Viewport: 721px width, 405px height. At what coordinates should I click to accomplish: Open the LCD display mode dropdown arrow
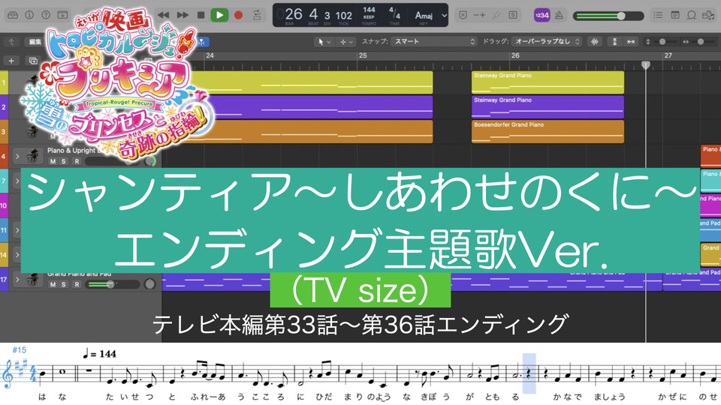pos(444,15)
